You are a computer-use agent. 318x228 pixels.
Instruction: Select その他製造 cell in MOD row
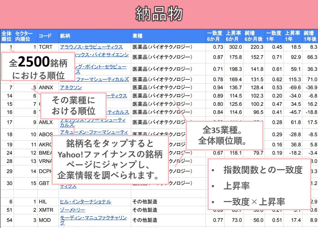coord(168,220)
